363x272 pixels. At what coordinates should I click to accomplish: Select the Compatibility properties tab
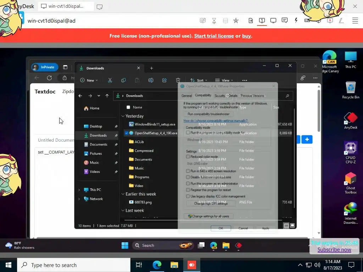pyautogui.click(x=203, y=95)
